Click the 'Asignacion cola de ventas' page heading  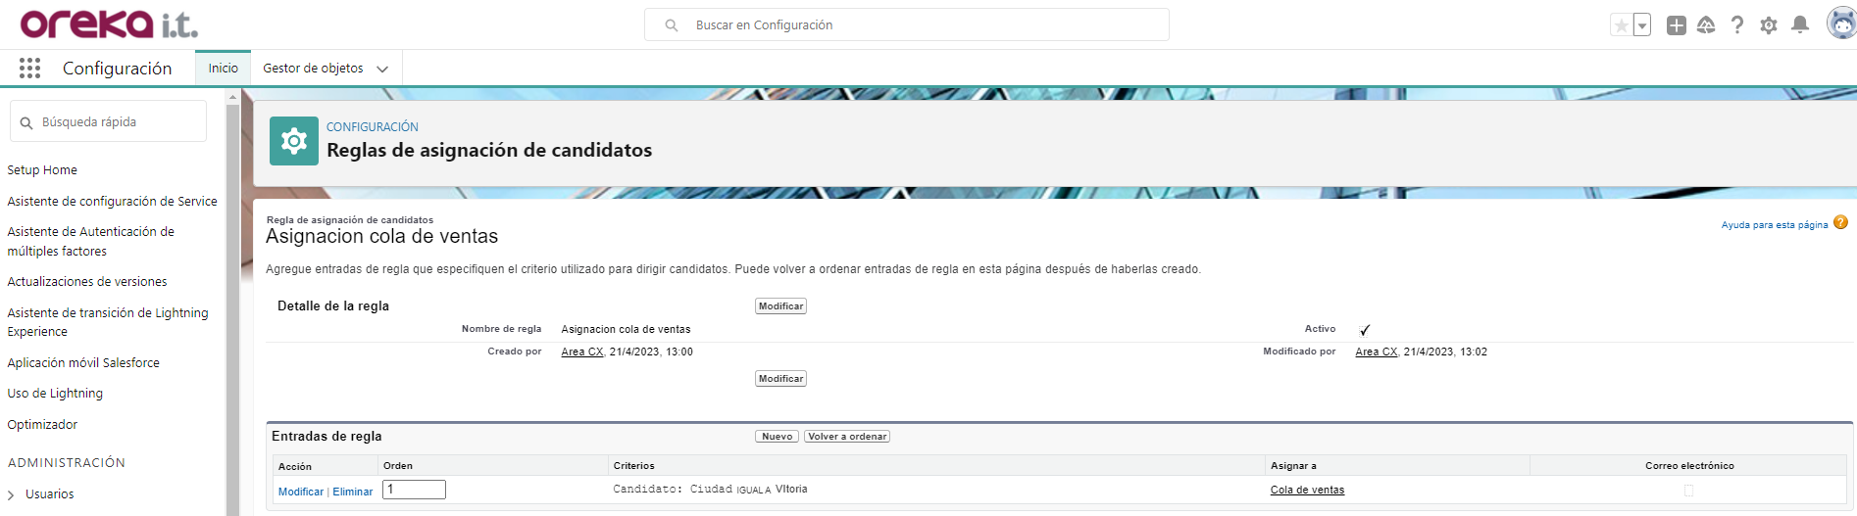point(381,236)
